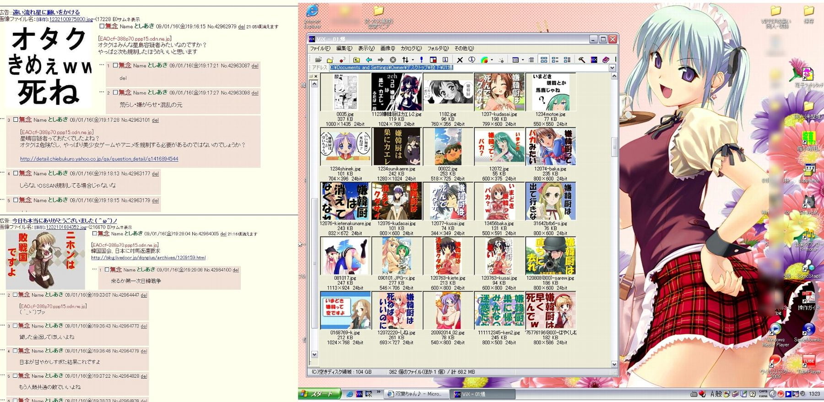The height and width of the screenshot is (402, 824).
Task: Open the カタログ(C) menu
Action: click(x=411, y=48)
